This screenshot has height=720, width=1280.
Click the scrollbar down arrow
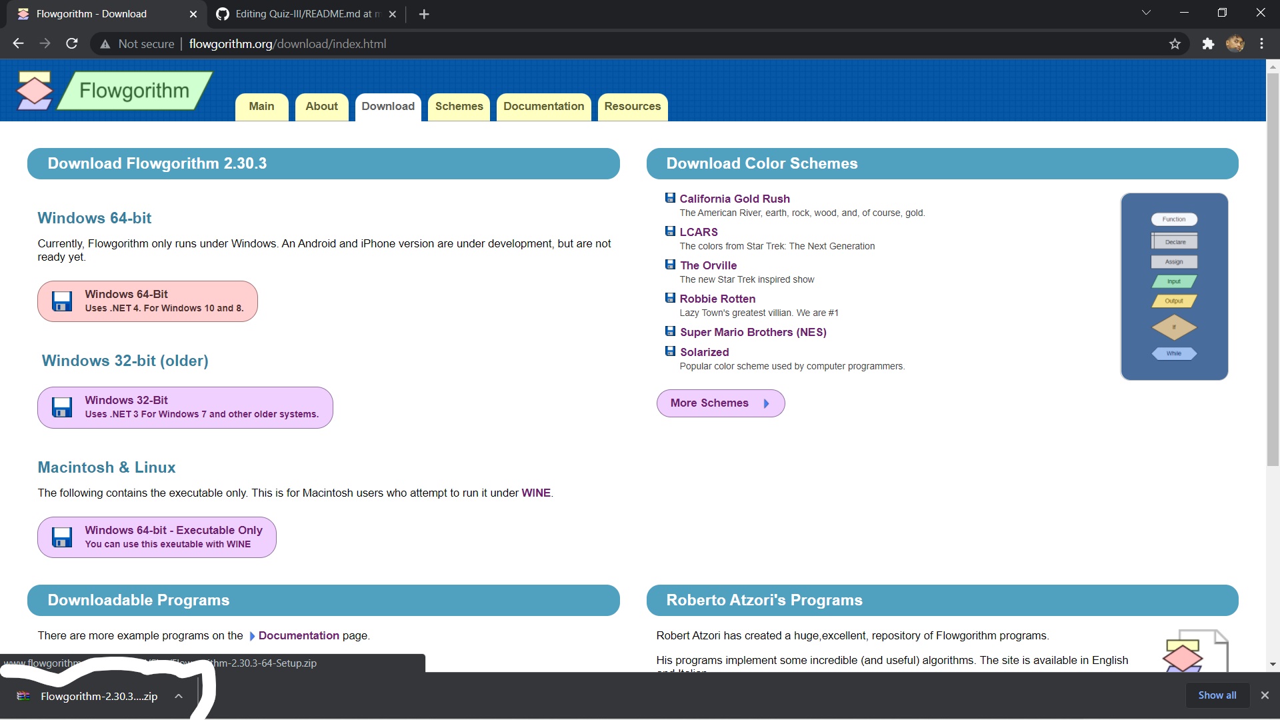[1273, 664]
